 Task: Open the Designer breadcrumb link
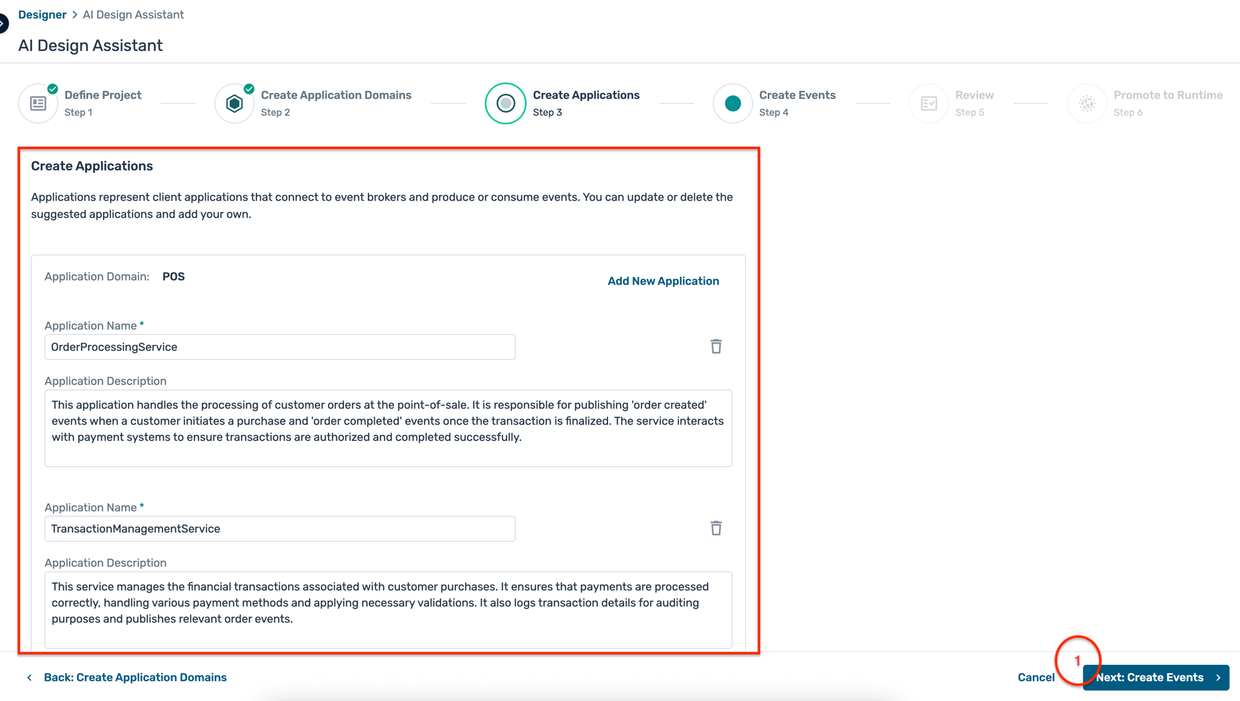click(x=42, y=15)
